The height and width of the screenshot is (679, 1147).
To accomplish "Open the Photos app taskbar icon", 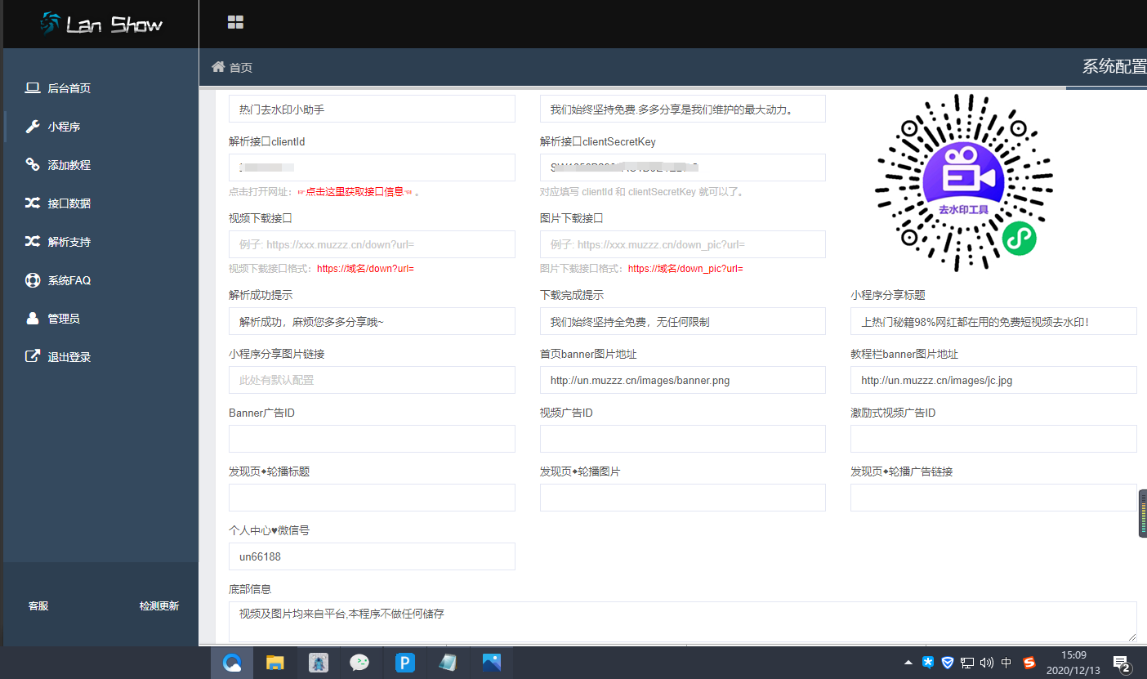I will (x=492, y=663).
